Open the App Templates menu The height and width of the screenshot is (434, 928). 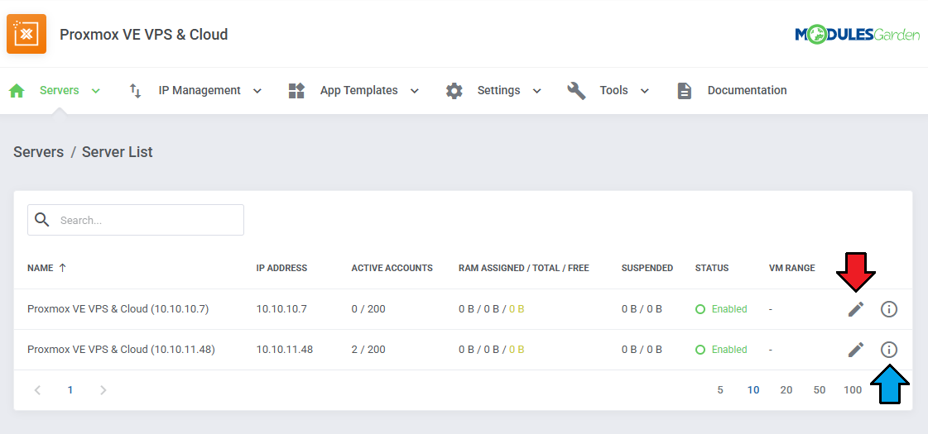[x=358, y=90]
